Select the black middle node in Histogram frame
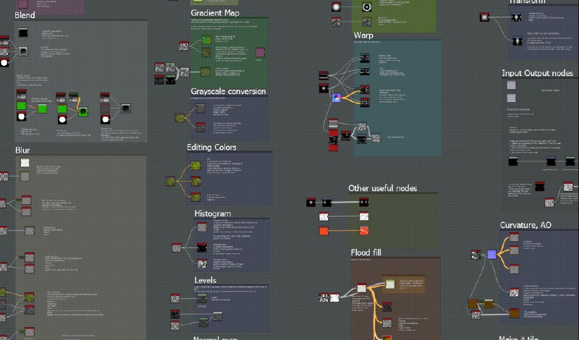The width and height of the screenshot is (579, 340). (x=202, y=247)
